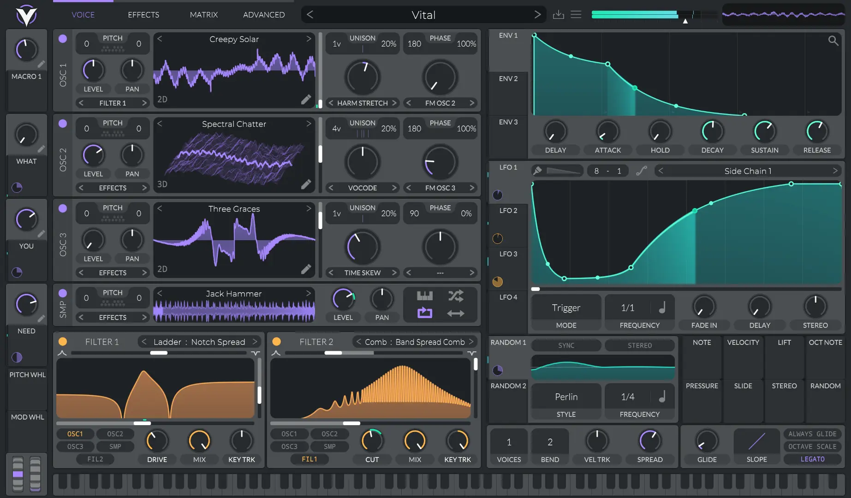This screenshot has height=498, width=851.
Task: Open the EFFECTS tab
Action: 143,14
